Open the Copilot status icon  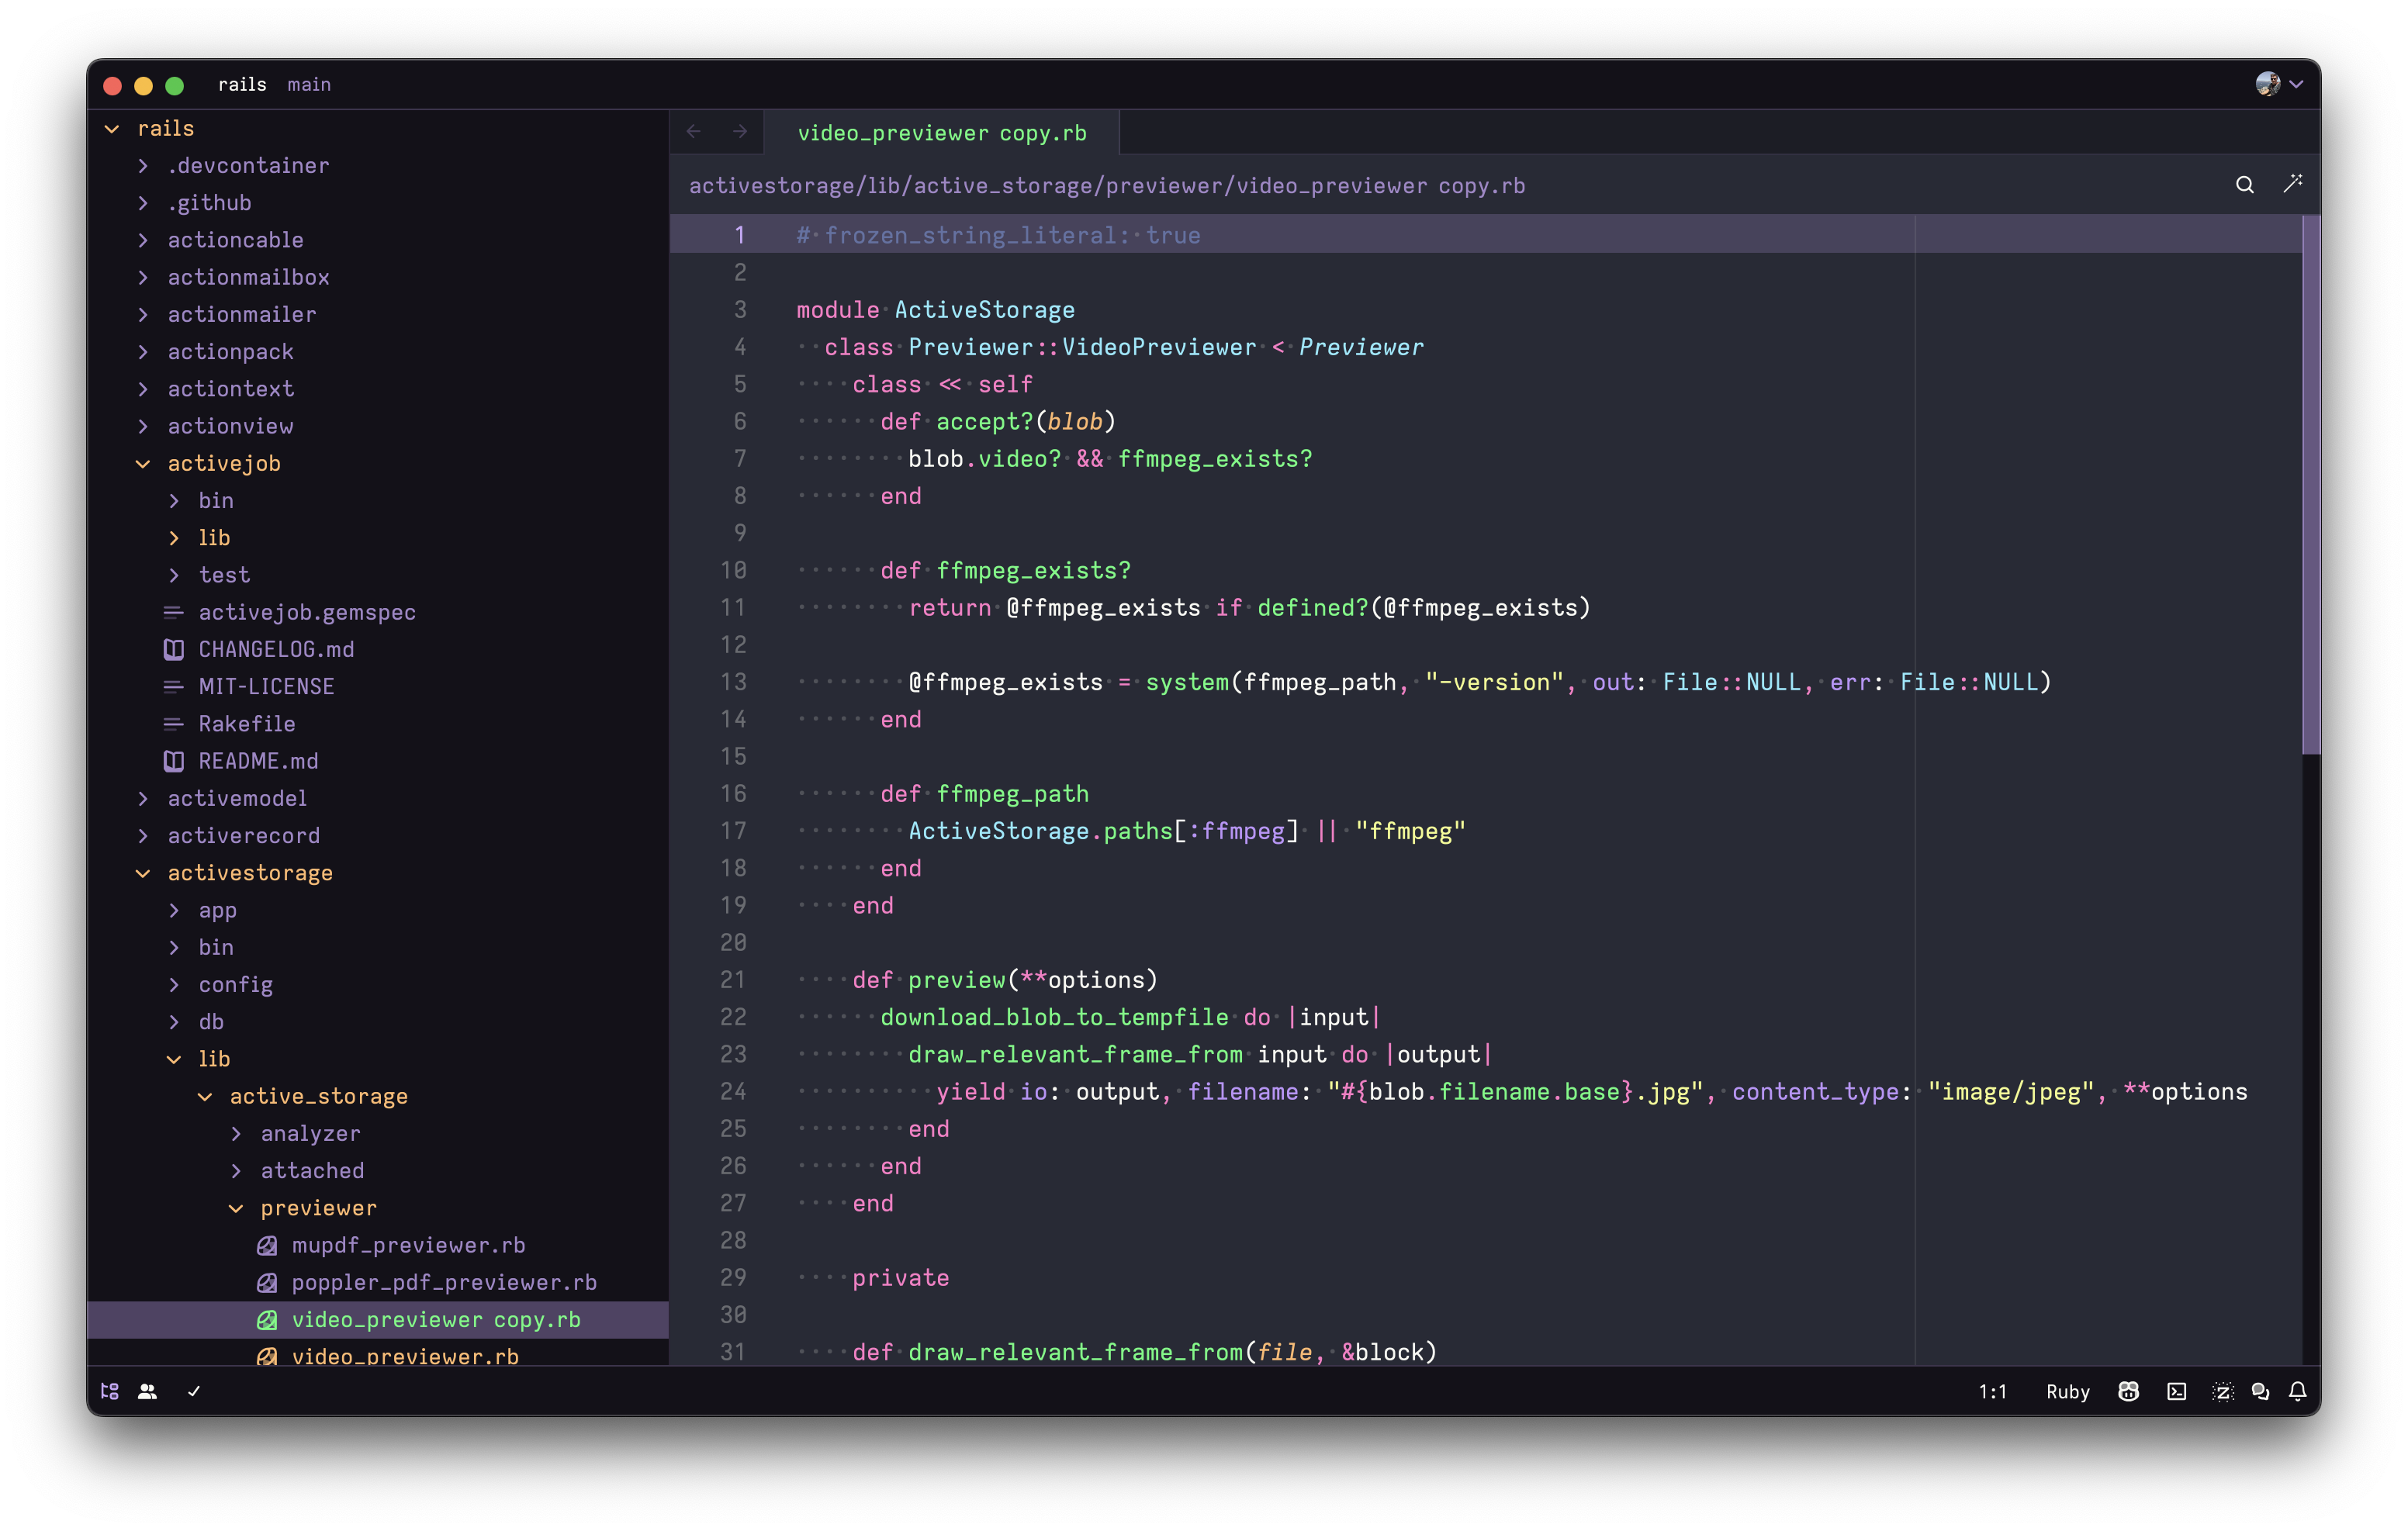coord(2128,1391)
